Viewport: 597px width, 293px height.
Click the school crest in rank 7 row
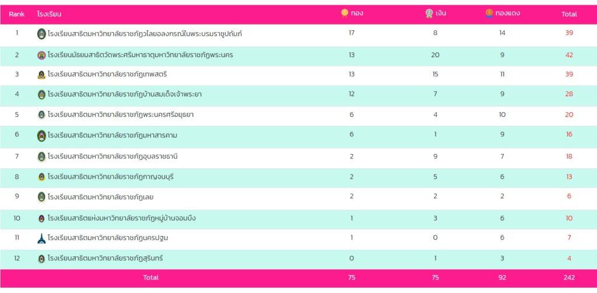pyautogui.click(x=41, y=157)
